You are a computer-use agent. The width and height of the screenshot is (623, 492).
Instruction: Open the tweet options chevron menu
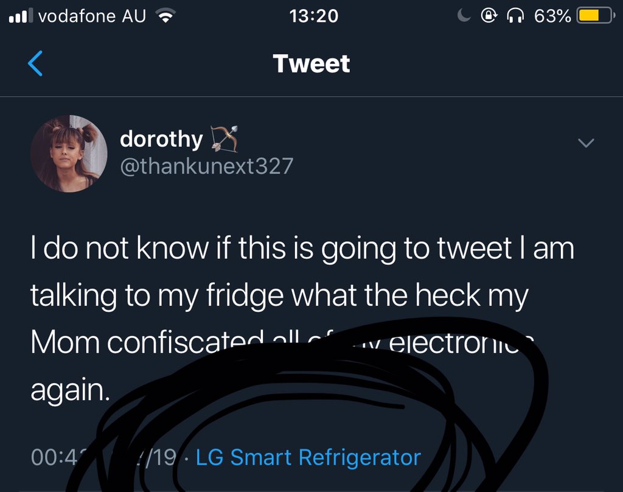click(586, 142)
